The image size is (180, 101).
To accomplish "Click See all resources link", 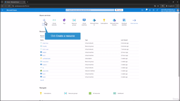I will point(42,80).
